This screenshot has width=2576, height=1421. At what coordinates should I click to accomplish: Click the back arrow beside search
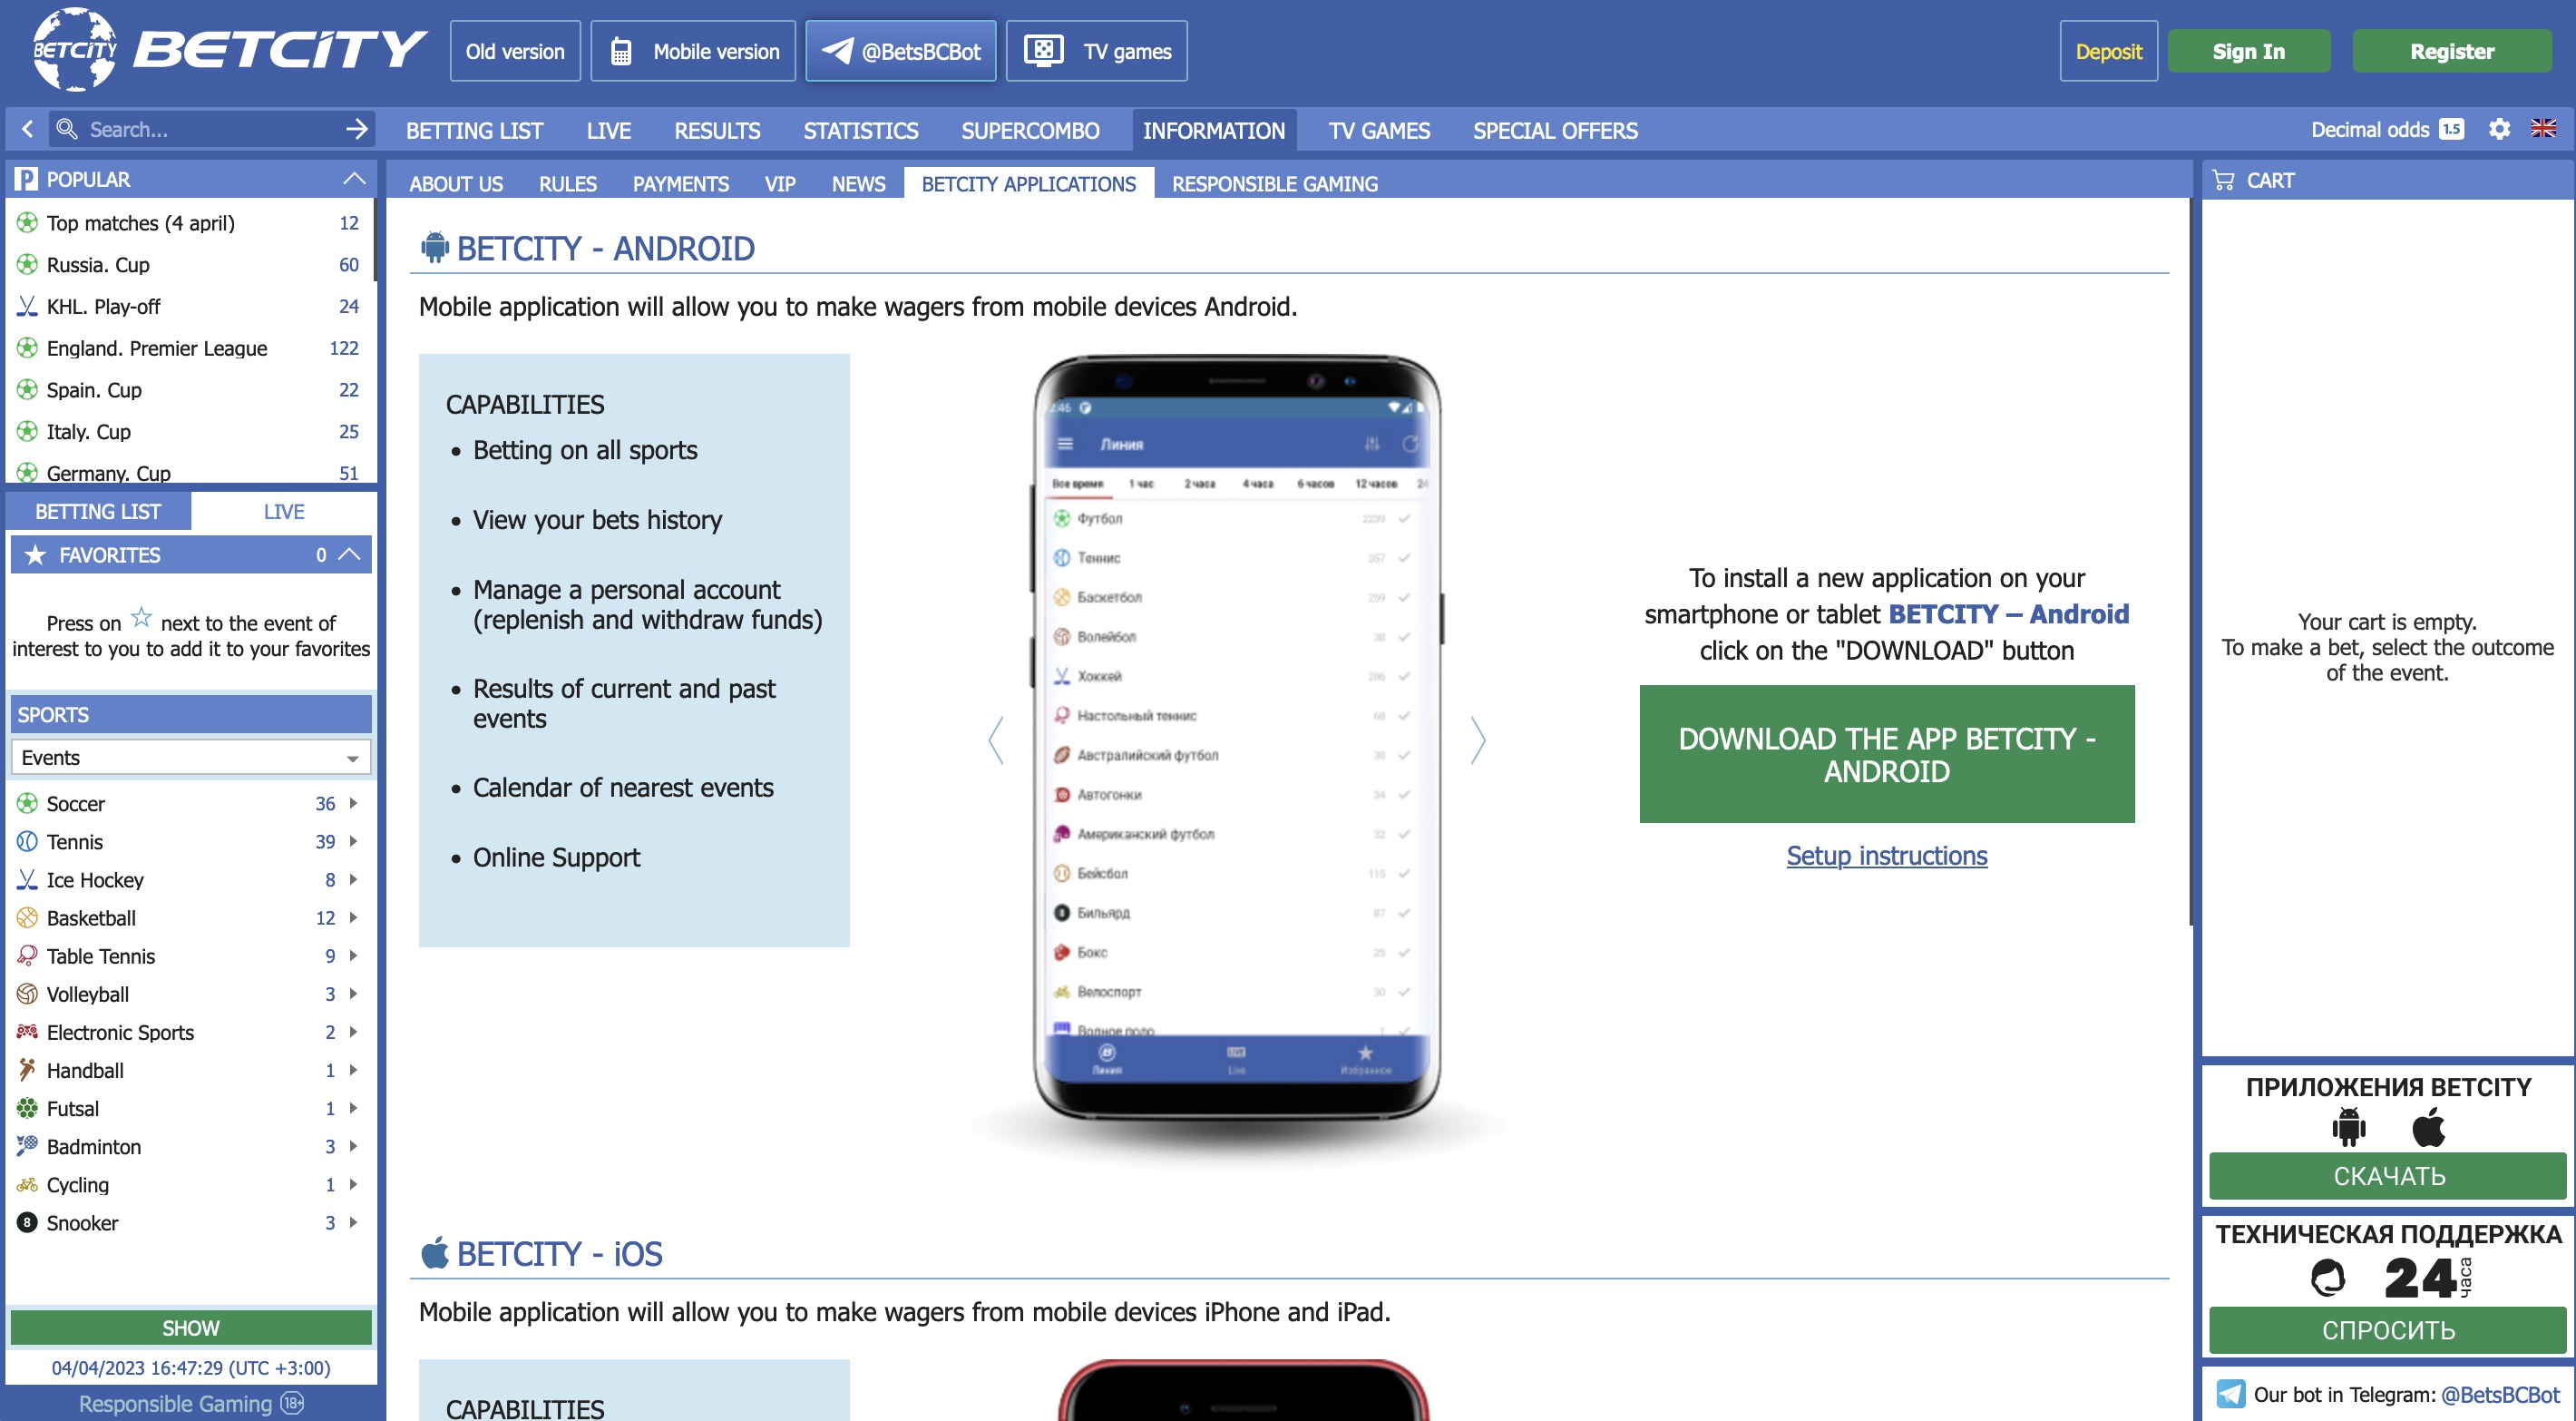tap(27, 129)
